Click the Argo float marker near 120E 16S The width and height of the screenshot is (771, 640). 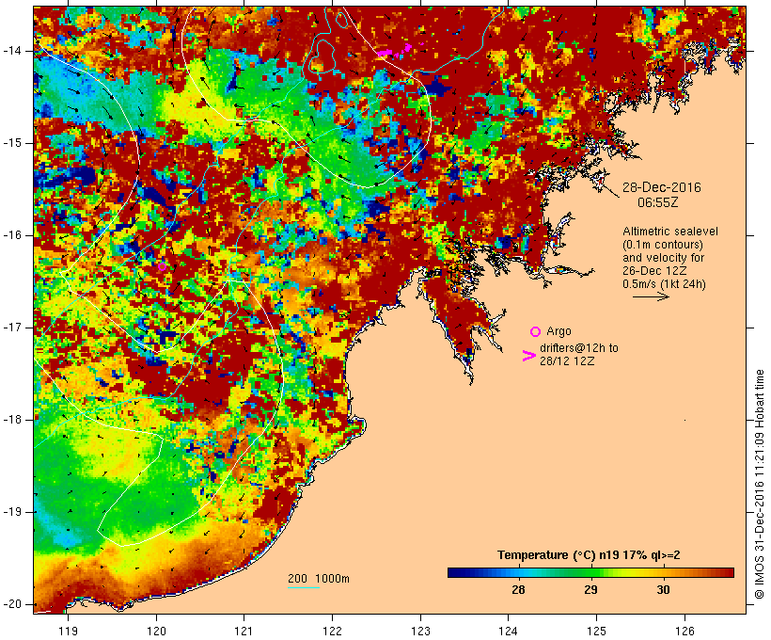pos(163,267)
